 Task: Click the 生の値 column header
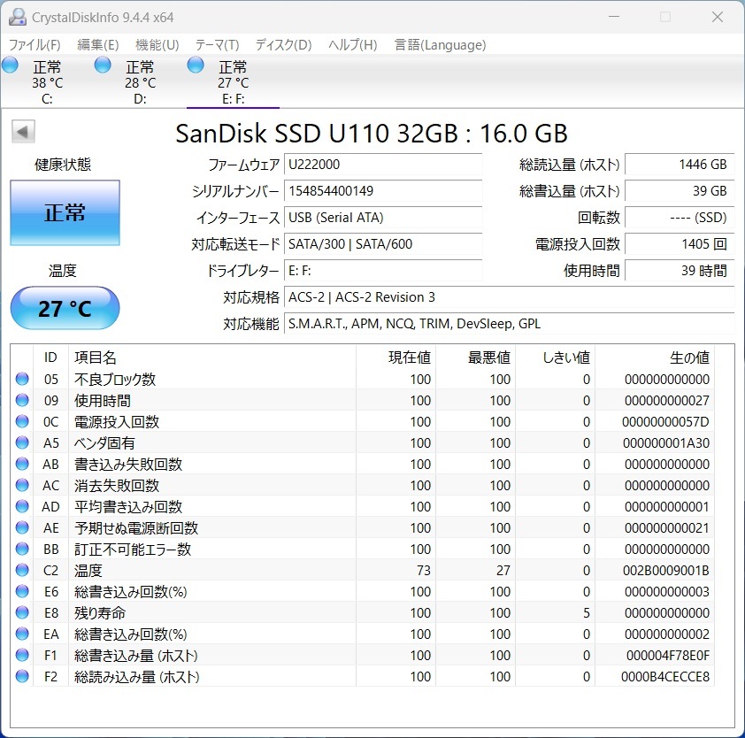[x=655, y=357]
